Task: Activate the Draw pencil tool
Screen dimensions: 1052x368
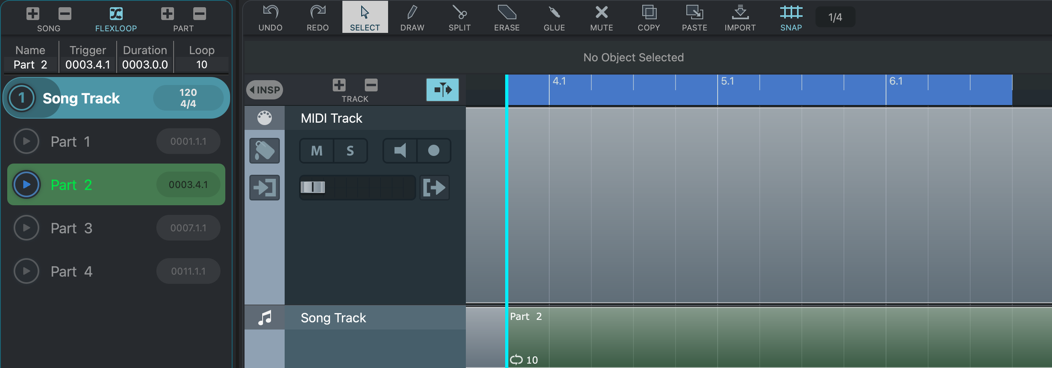Action: pos(412,18)
